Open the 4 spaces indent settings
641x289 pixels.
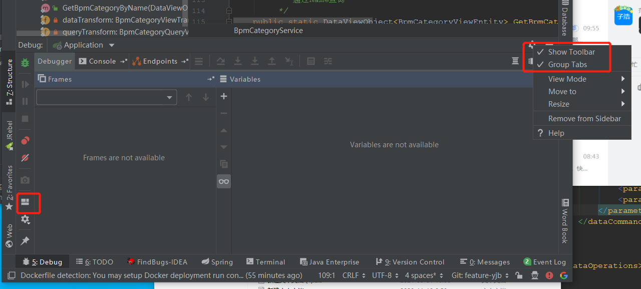click(424, 275)
